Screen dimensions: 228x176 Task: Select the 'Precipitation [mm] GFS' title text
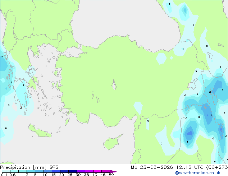[29, 167]
